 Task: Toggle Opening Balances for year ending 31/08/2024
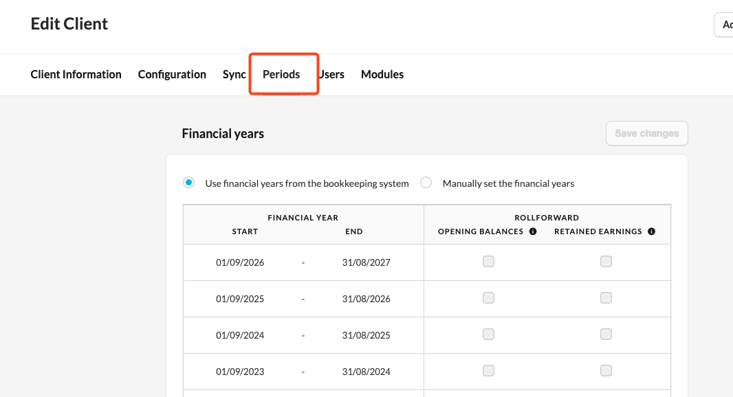(488, 370)
